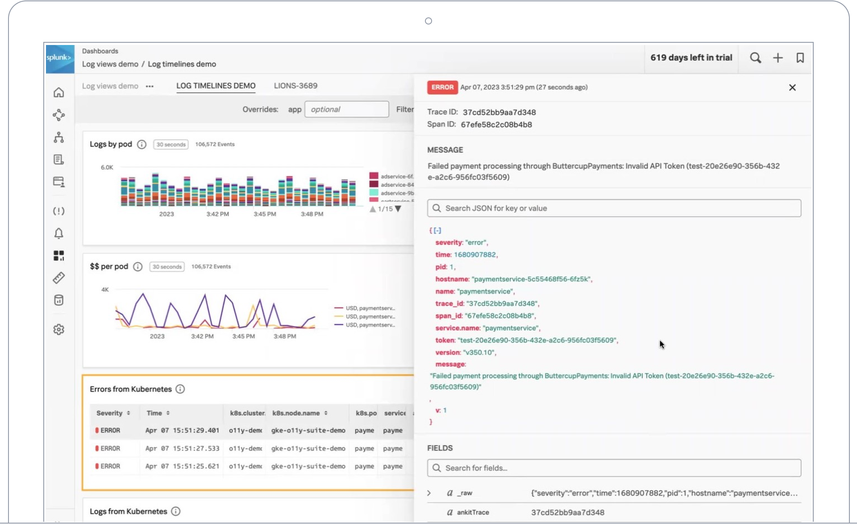Expand the _raw field row
Viewport: 857px width, 524px height.
tap(429, 493)
